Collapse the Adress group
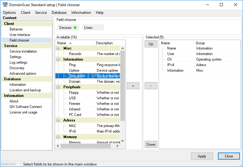 click(x=58, y=120)
